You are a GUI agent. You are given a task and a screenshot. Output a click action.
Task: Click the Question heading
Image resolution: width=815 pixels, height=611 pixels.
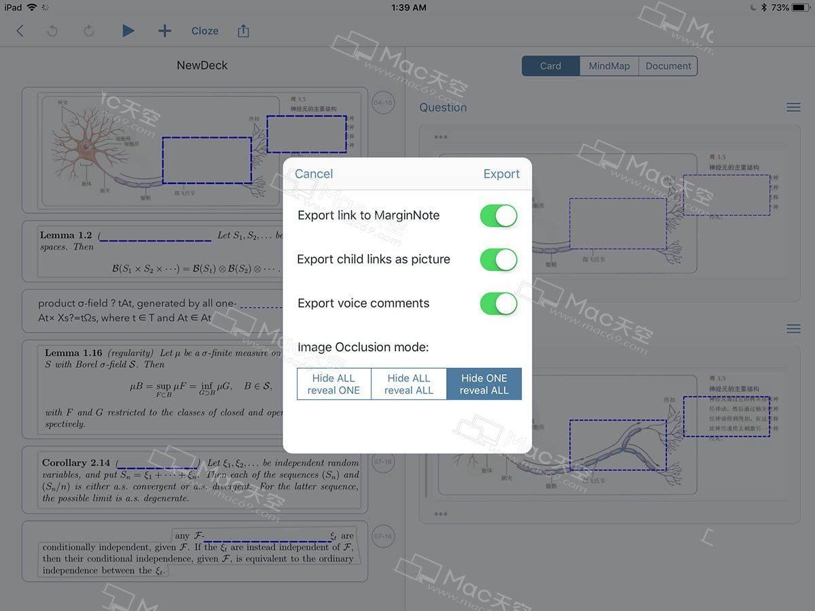[x=443, y=107]
